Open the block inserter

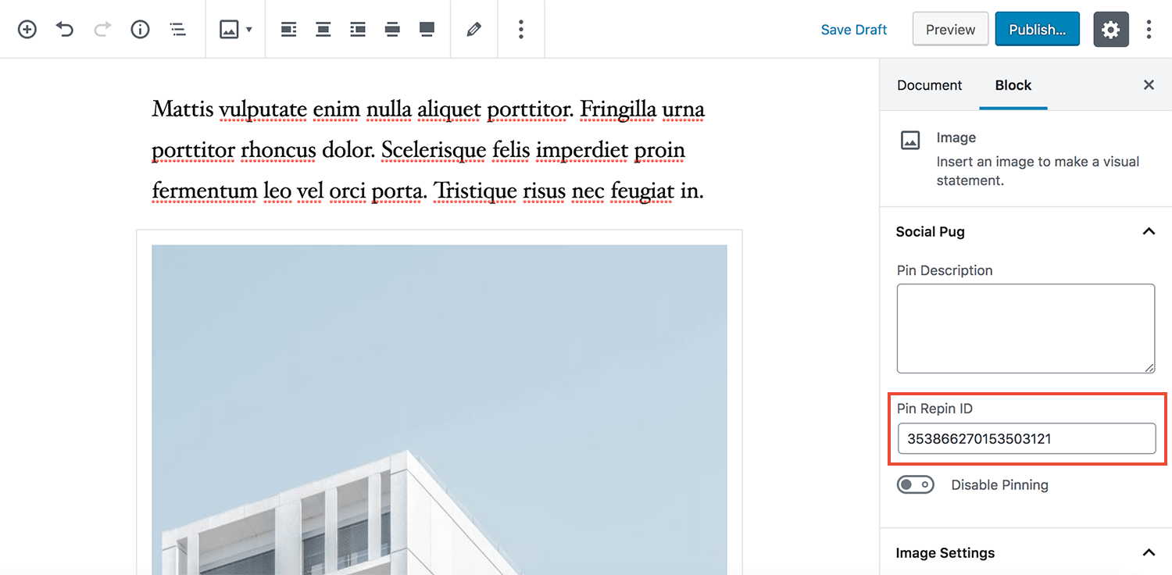click(27, 29)
